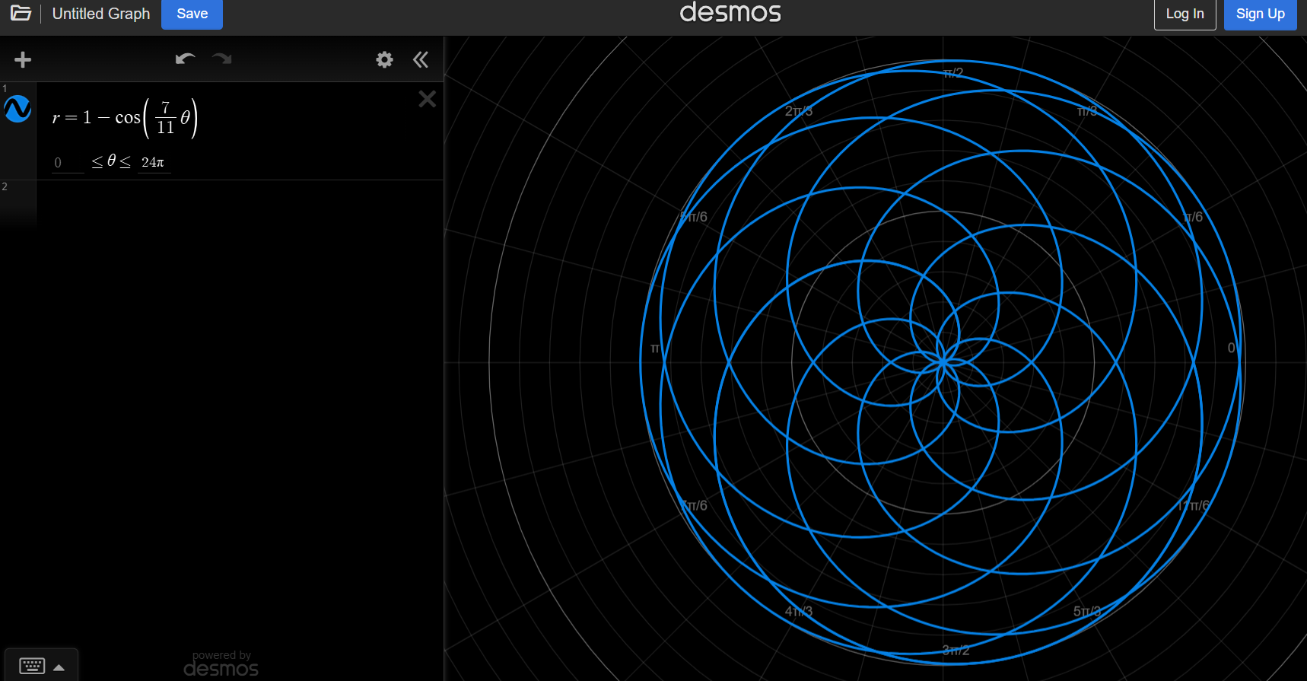Image resolution: width=1307 pixels, height=681 pixels.
Task: Add a new expression item
Action: click(x=23, y=59)
